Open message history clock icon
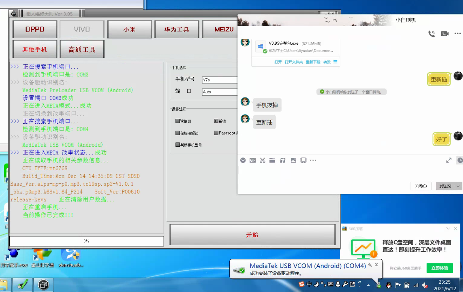Screen dimensions: 463x292 pos(460,160)
